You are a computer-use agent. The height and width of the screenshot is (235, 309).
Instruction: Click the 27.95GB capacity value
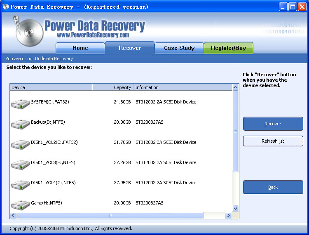pos(122,183)
